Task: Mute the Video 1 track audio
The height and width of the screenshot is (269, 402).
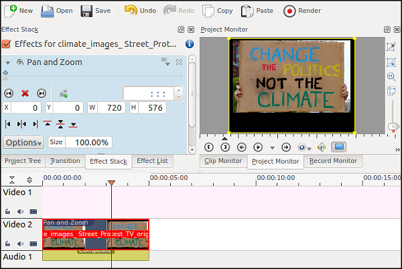Action: coord(20,211)
